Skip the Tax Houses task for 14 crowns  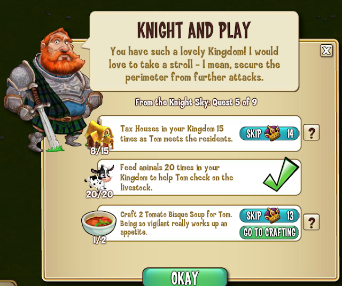pyautogui.click(x=269, y=133)
